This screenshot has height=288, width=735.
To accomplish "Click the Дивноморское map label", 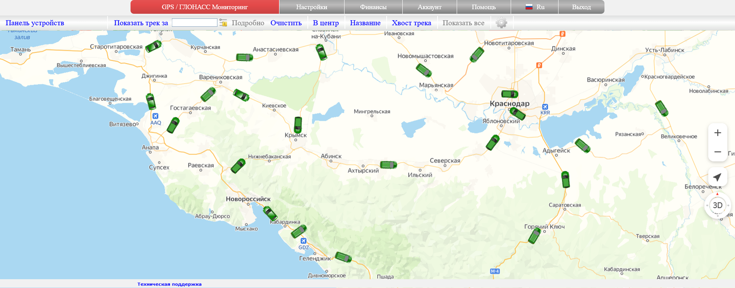I will coord(327,275).
